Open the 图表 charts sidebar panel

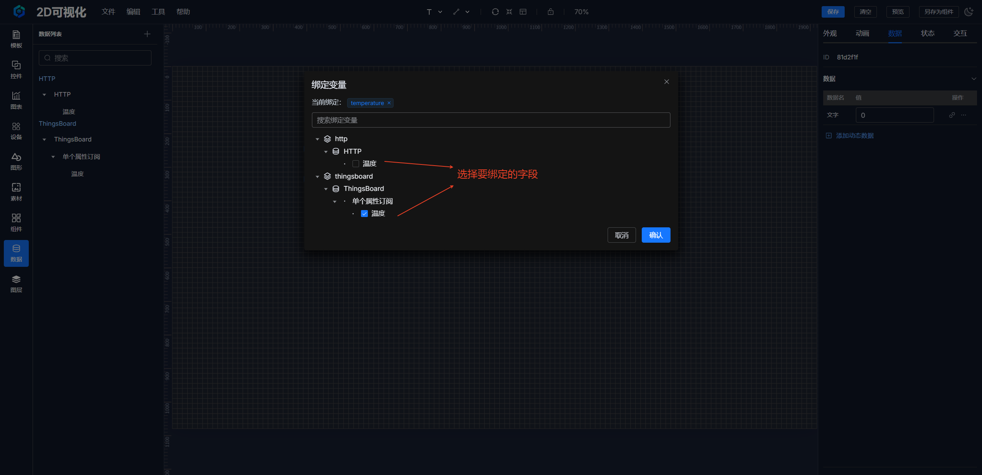[16, 100]
